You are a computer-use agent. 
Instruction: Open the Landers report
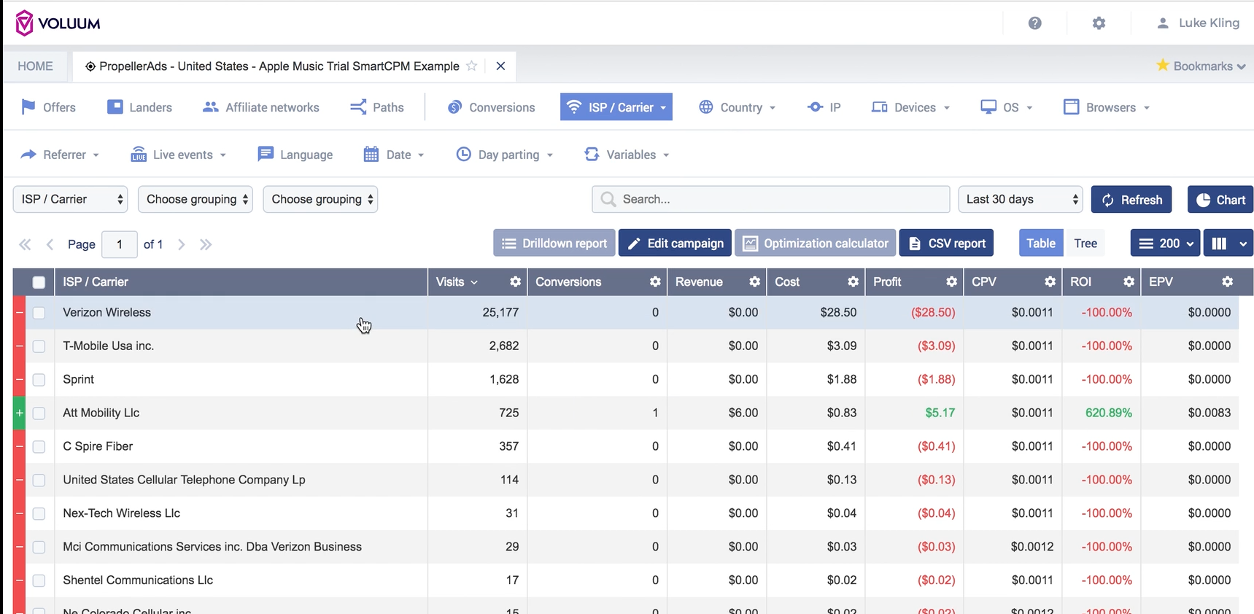(x=140, y=107)
